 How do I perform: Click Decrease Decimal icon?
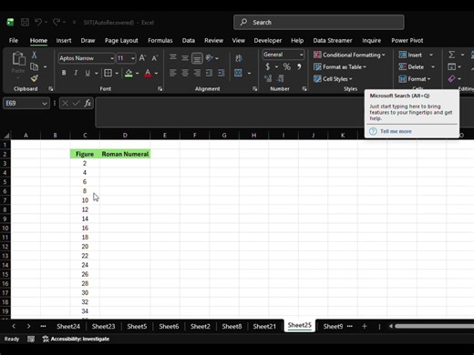(x=280, y=78)
